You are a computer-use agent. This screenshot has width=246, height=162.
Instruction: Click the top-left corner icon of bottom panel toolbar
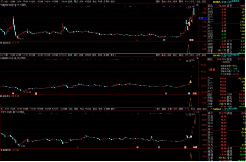[2, 108]
